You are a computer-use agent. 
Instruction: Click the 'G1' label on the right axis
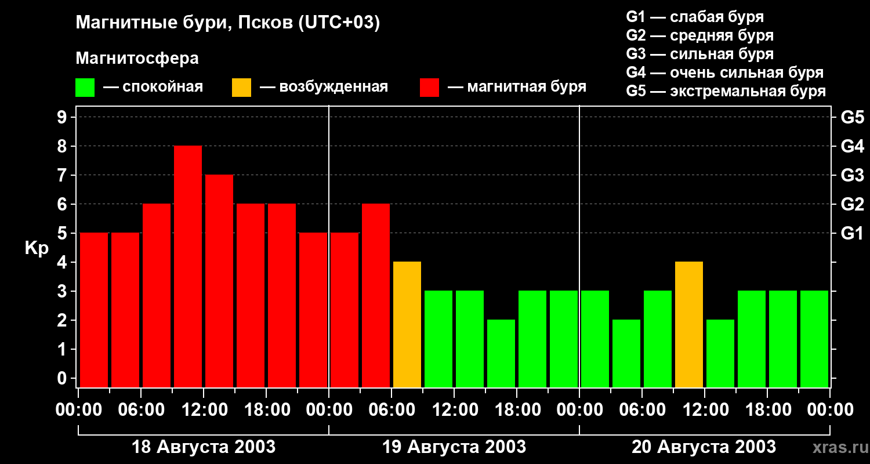pos(852,234)
